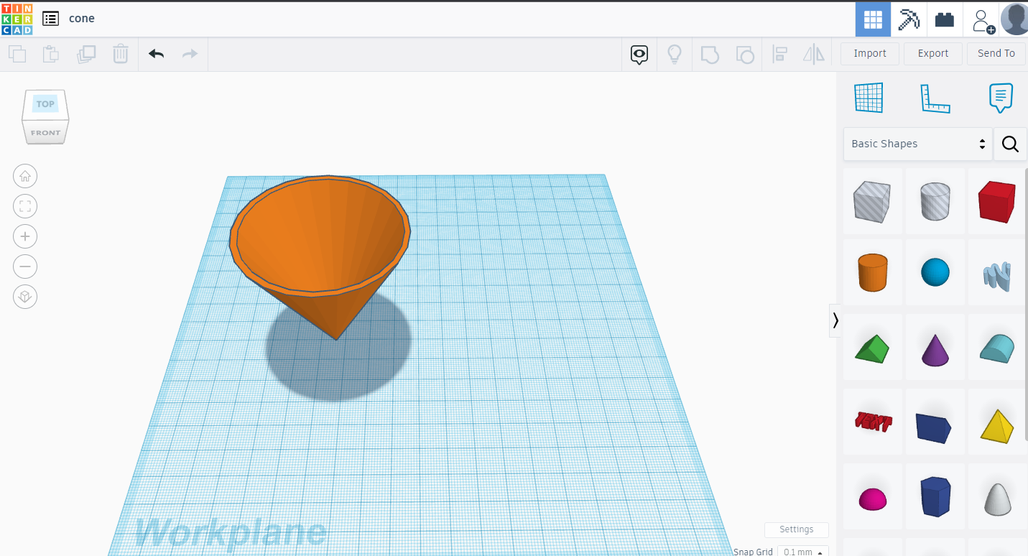
Task: Open the user profile avatar
Action: pyautogui.click(x=1014, y=19)
